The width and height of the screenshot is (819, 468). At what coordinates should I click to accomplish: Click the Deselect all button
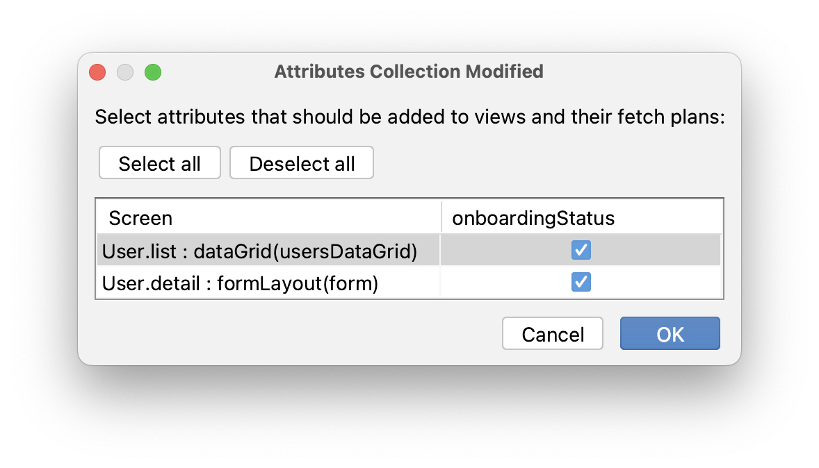click(301, 162)
